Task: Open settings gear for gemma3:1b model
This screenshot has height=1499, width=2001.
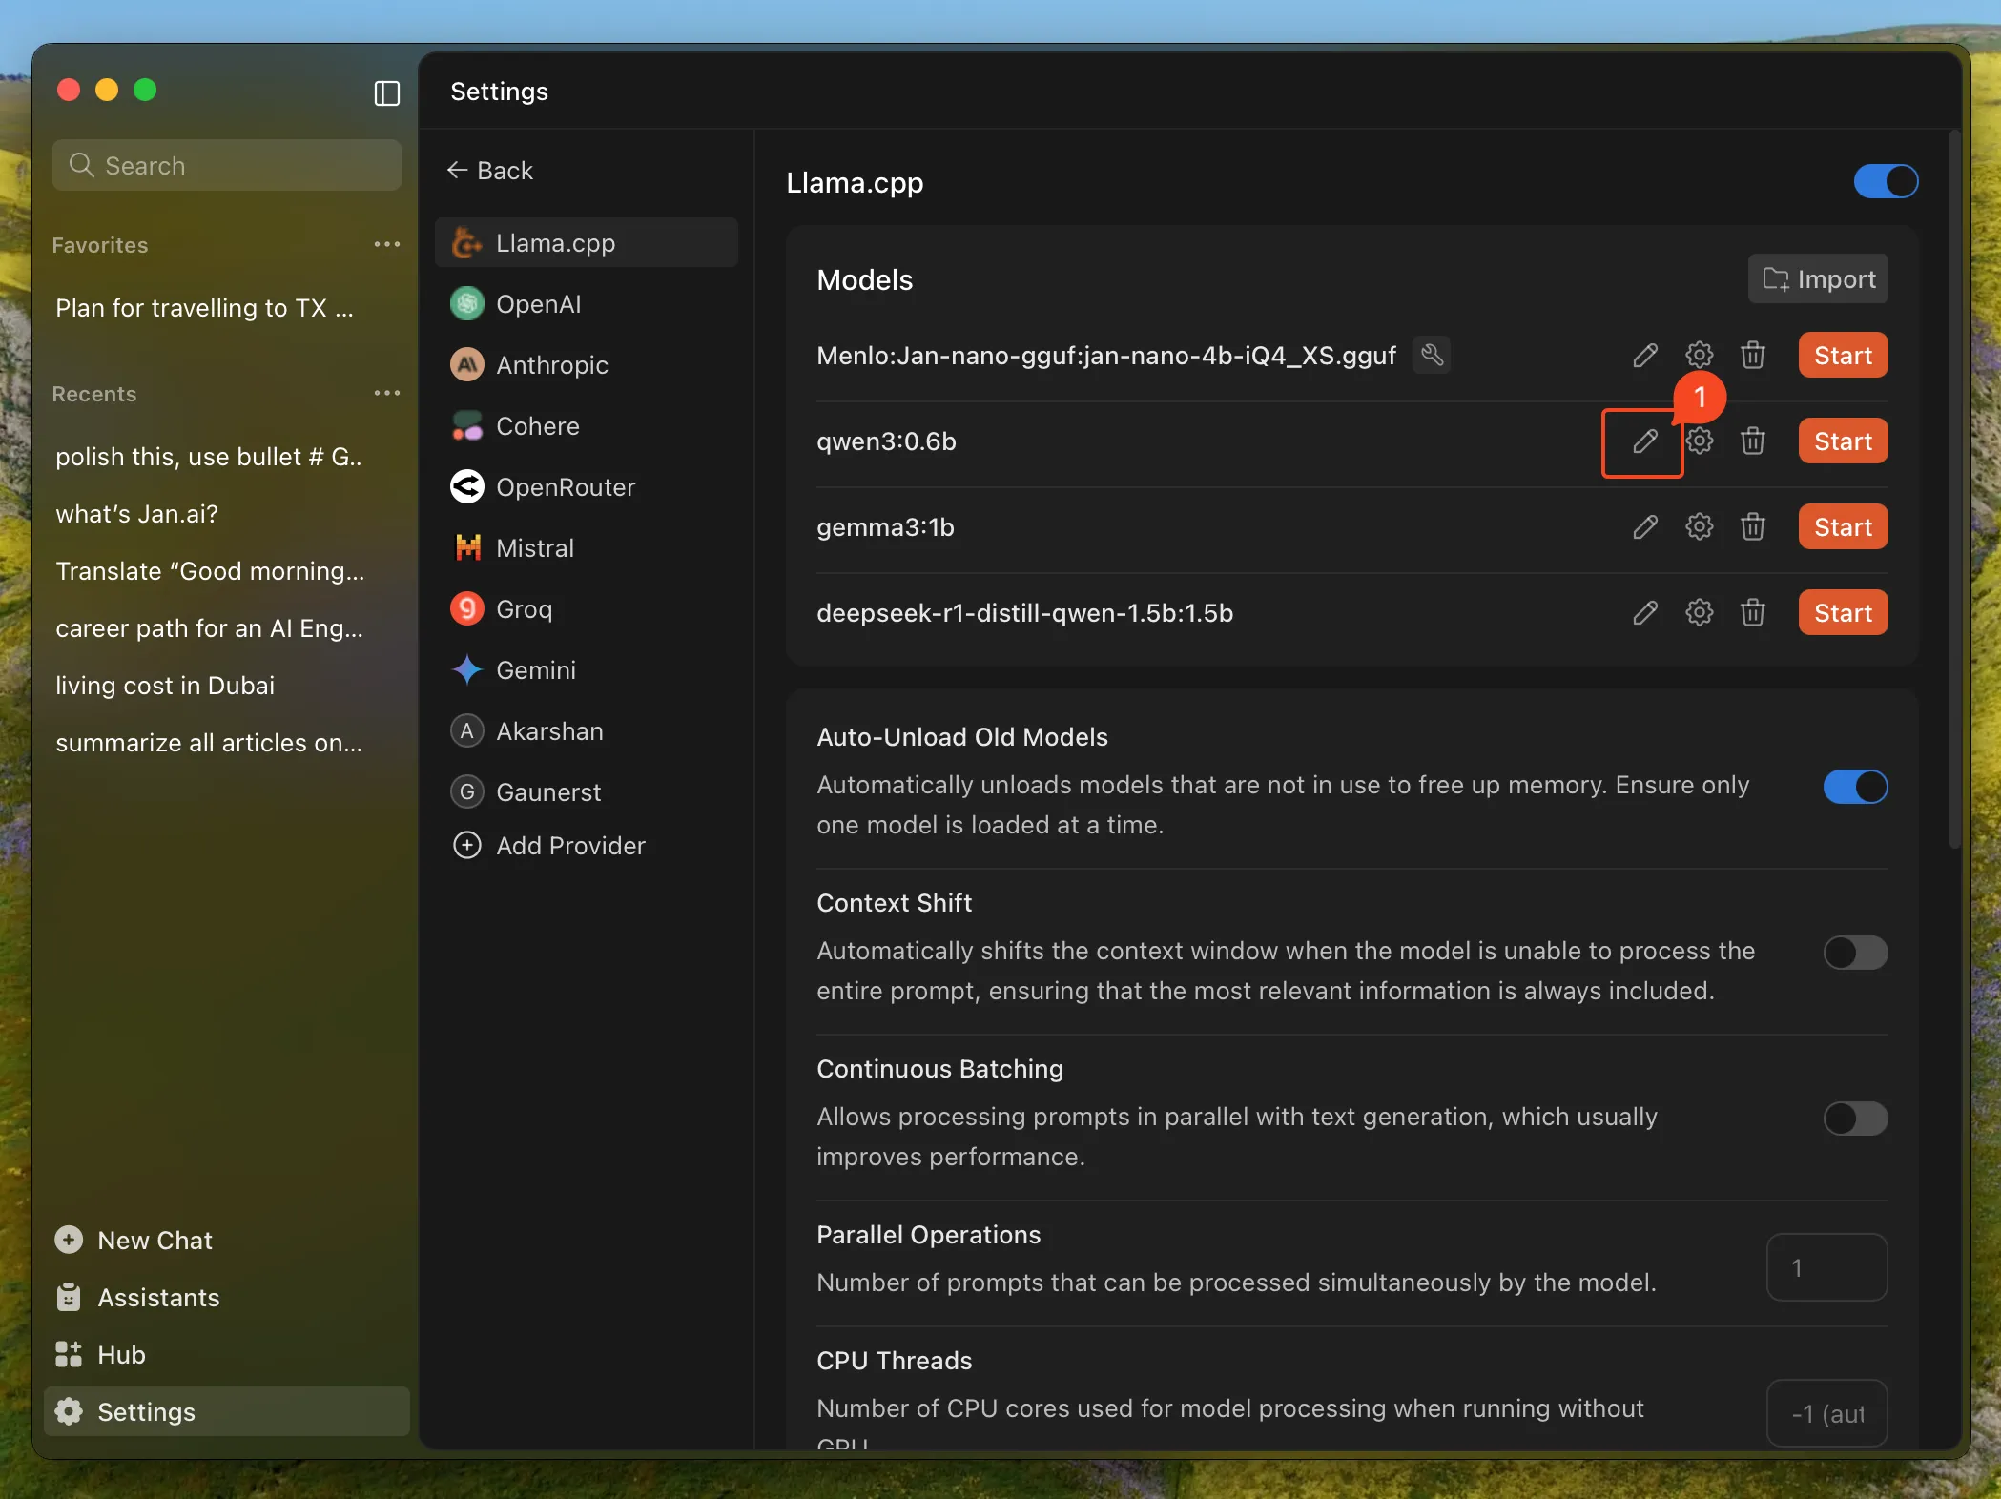Action: coord(1699,527)
